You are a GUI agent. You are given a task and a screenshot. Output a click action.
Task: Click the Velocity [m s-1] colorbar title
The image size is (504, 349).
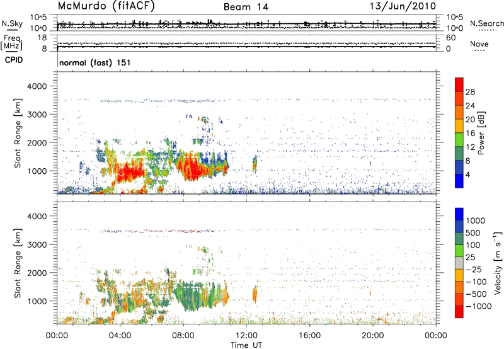[x=498, y=263]
